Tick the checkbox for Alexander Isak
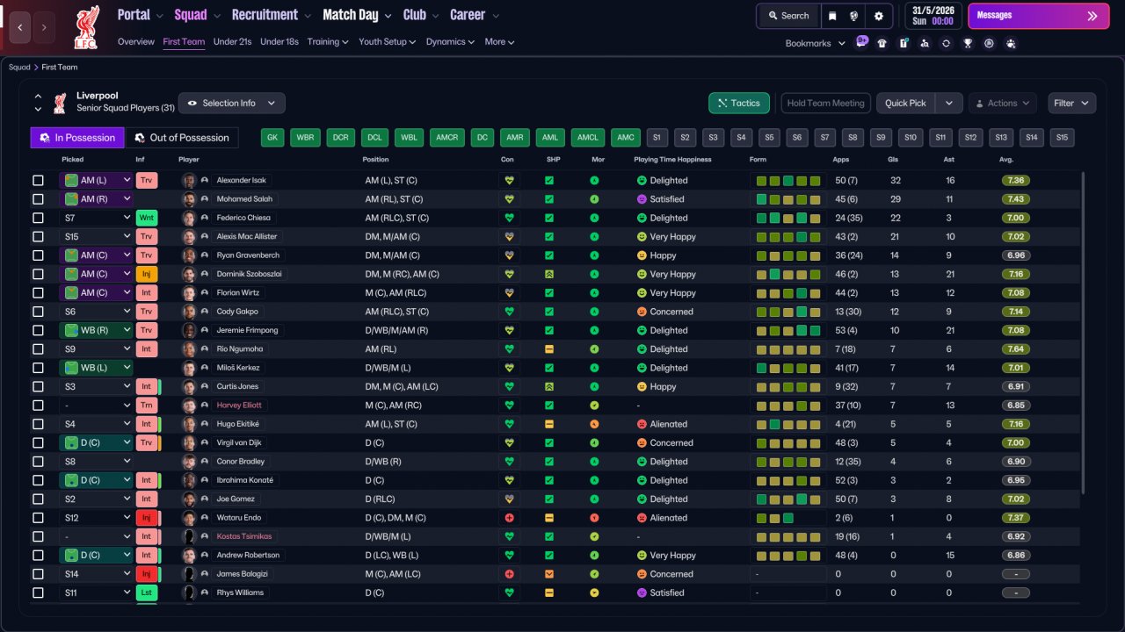The width and height of the screenshot is (1125, 632). coord(38,180)
